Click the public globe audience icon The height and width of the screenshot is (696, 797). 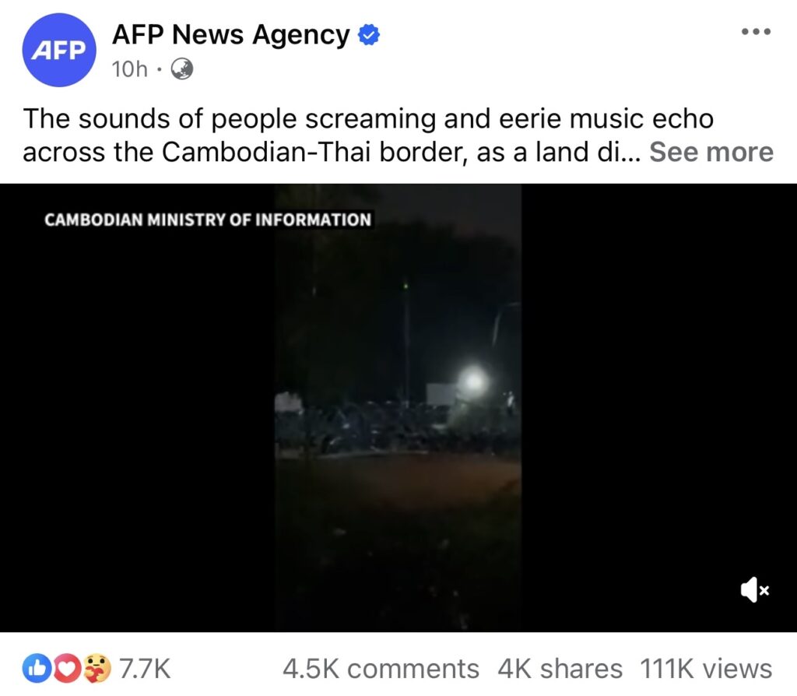(181, 69)
